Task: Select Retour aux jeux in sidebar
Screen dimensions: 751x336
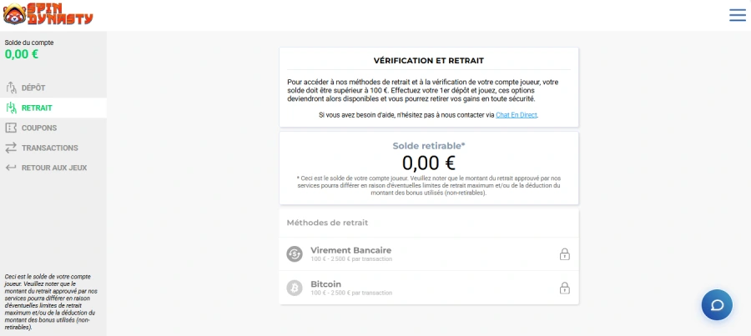Action: coord(54,168)
